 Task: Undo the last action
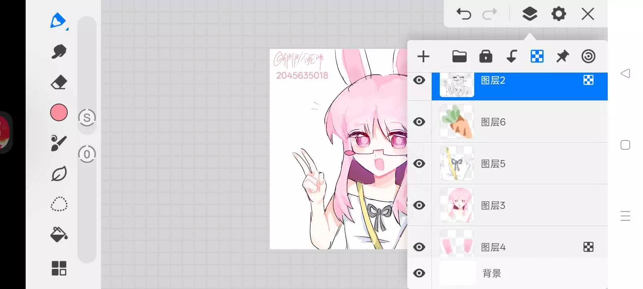(464, 14)
